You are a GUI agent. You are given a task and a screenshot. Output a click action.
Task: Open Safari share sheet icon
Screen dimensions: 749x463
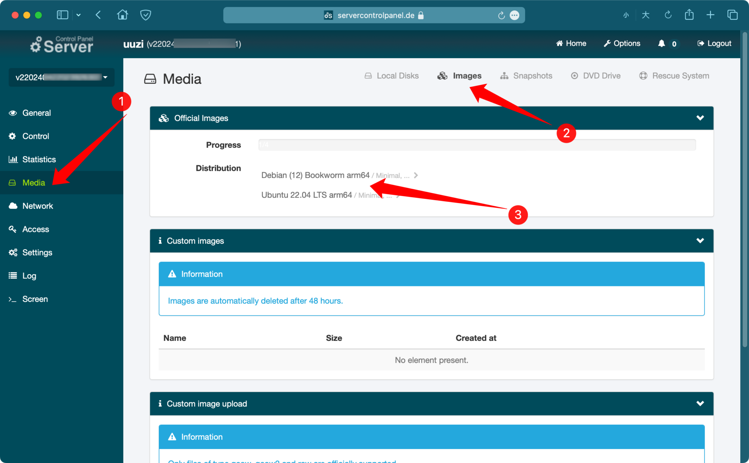(689, 15)
